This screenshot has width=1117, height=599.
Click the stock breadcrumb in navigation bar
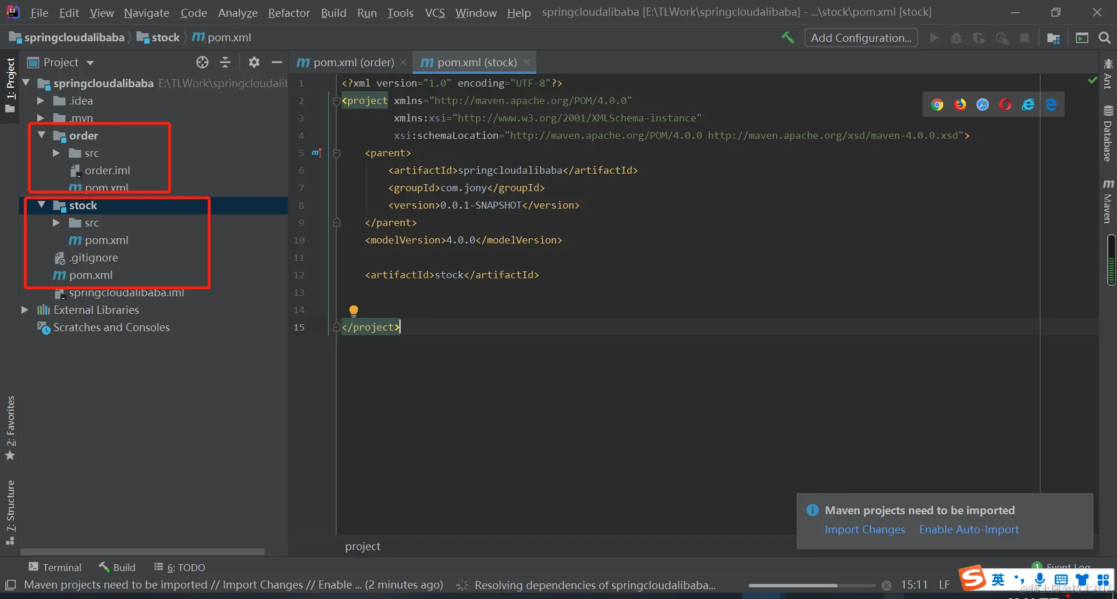[158, 38]
